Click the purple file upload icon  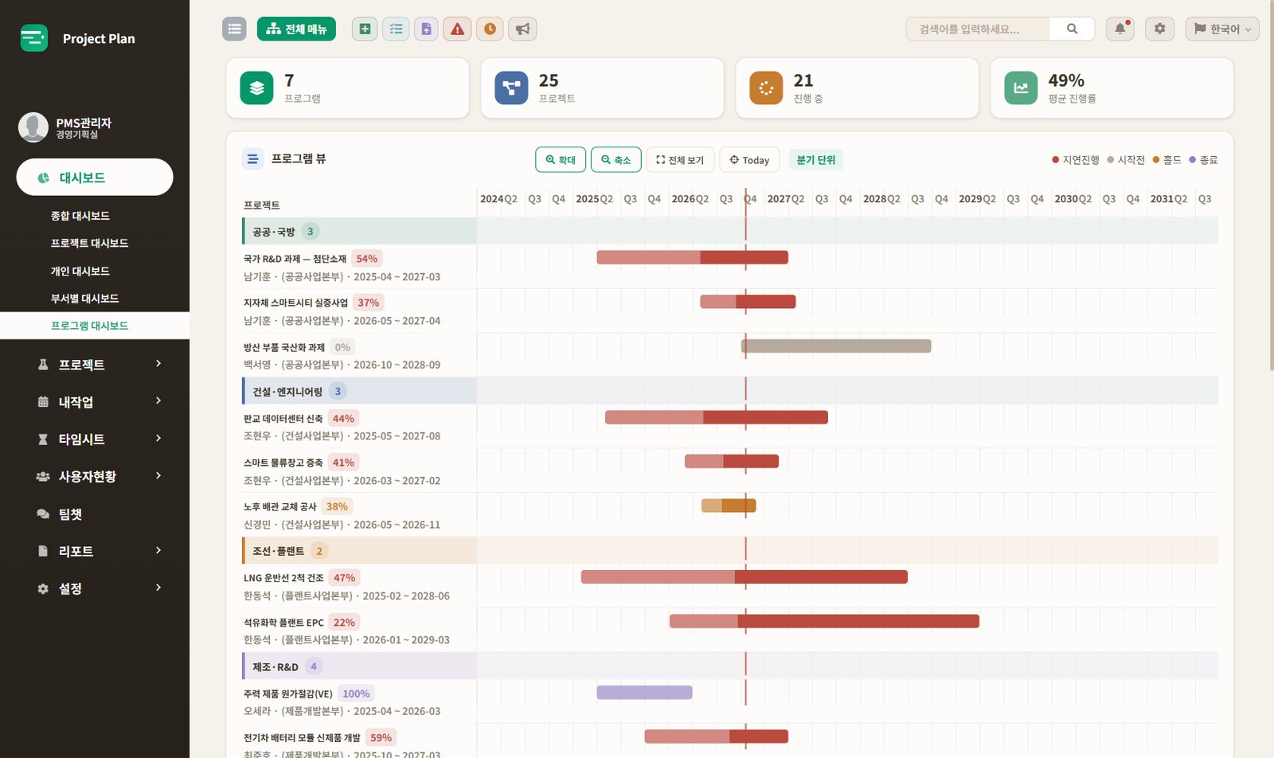426,29
